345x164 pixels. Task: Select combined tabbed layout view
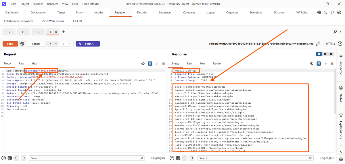pyautogui.click(x=331, y=54)
